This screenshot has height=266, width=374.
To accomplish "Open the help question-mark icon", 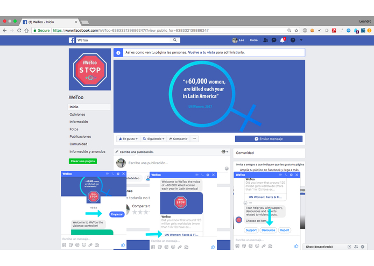I will click(x=293, y=40).
